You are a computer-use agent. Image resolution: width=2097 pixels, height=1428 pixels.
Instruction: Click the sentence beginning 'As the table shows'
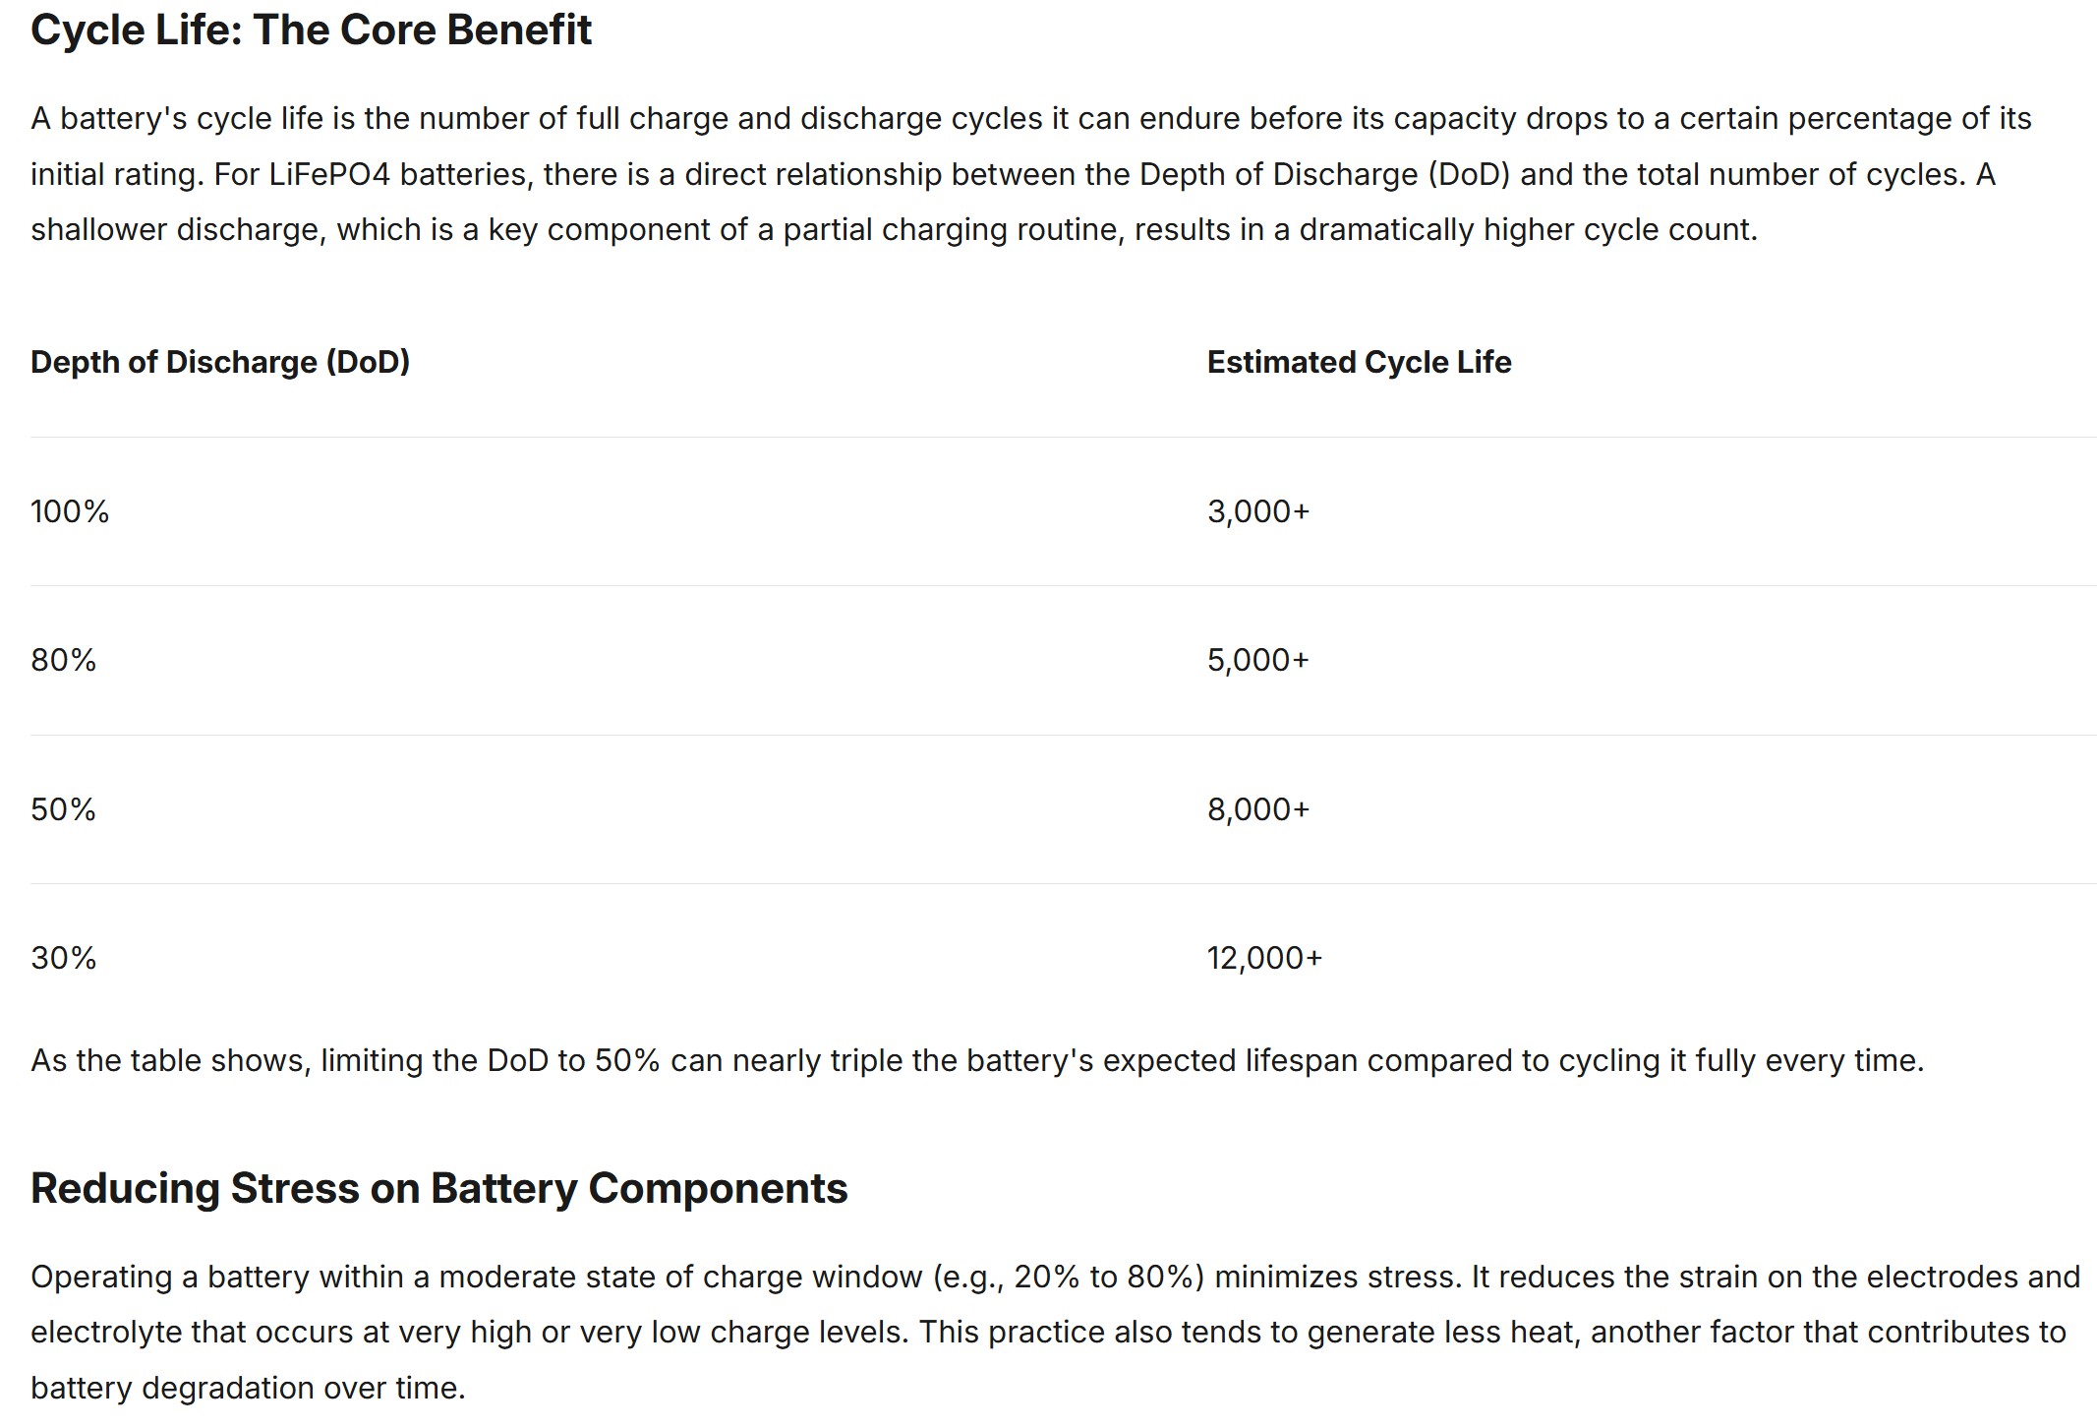click(x=977, y=1060)
